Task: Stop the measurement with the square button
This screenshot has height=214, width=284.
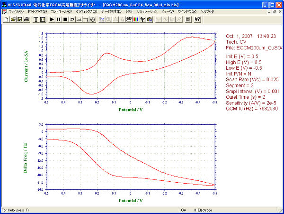Action: [65, 19]
